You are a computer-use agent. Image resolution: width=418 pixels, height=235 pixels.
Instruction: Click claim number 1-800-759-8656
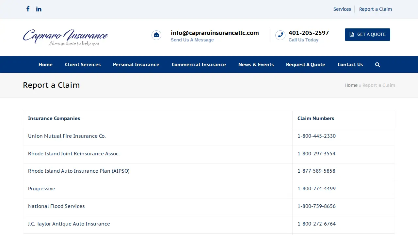point(316,206)
